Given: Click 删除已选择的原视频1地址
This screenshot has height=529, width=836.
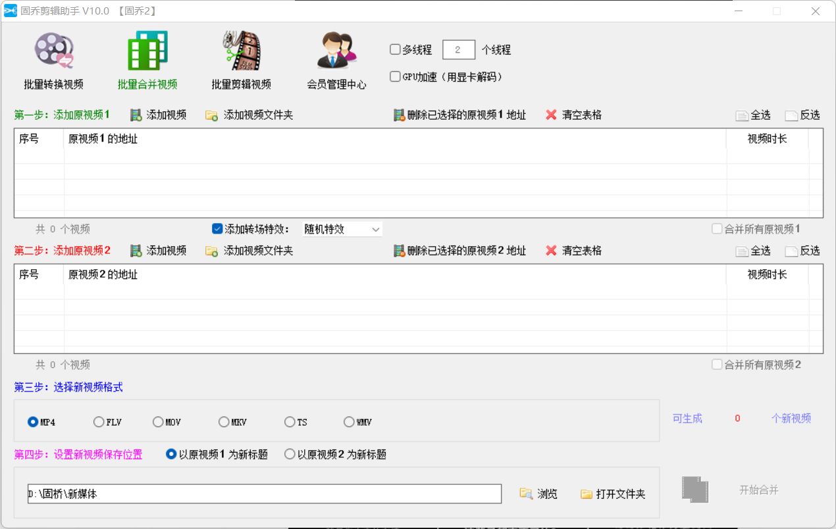Looking at the screenshot, I should click(461, 114).
